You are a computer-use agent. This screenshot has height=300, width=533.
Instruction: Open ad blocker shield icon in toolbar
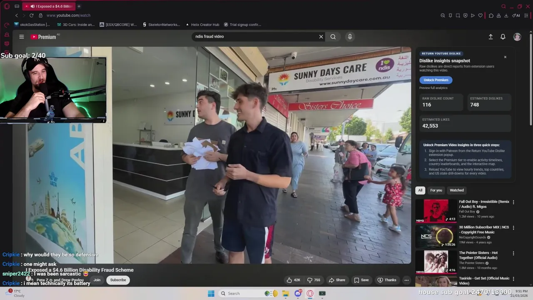(465, 15)
